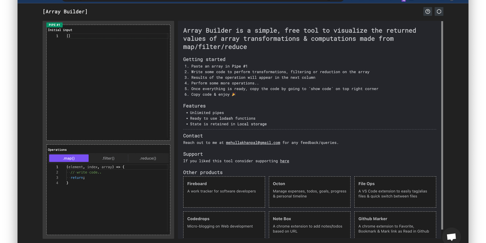Open the Fireboard product card
Image resolution: width=486 pixels, height=243 pixels.
coord(224,192)
